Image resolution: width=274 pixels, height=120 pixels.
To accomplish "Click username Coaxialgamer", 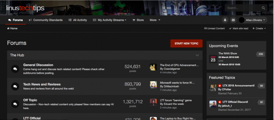I will [x=172, y=69].
